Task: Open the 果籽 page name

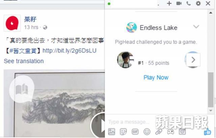Action: (x=30, y=19)
